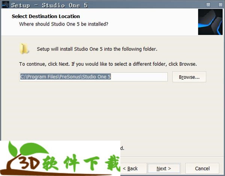Select the highlighted installation path field
Image resolution: width=225 pixels, height=176 pixels.
click(x=93, y=77)
